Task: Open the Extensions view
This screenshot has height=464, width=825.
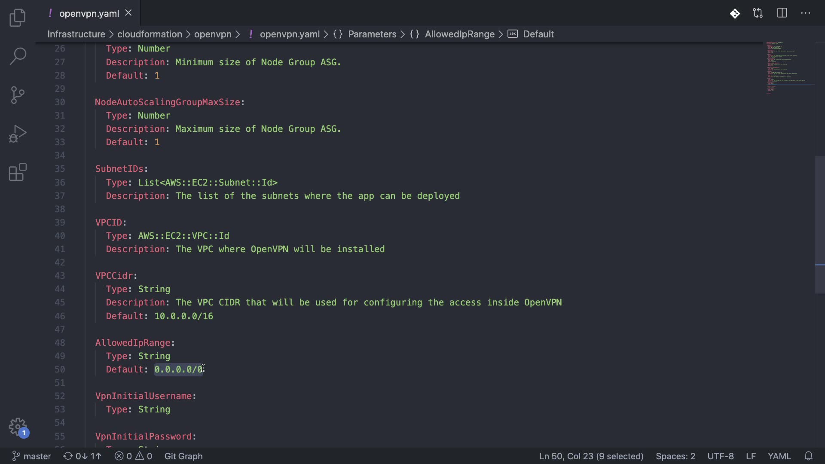Action: pyautogui.click(x=18, y=172)
